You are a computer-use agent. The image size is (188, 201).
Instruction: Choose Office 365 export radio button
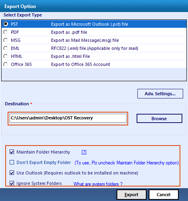(6, 64)
